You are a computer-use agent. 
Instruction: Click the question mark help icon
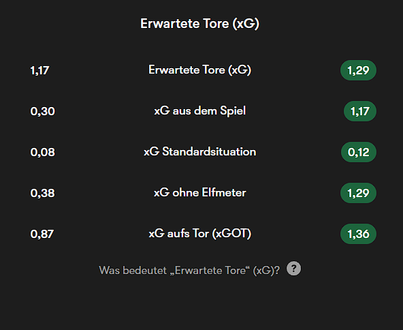(x=293, y=269)
